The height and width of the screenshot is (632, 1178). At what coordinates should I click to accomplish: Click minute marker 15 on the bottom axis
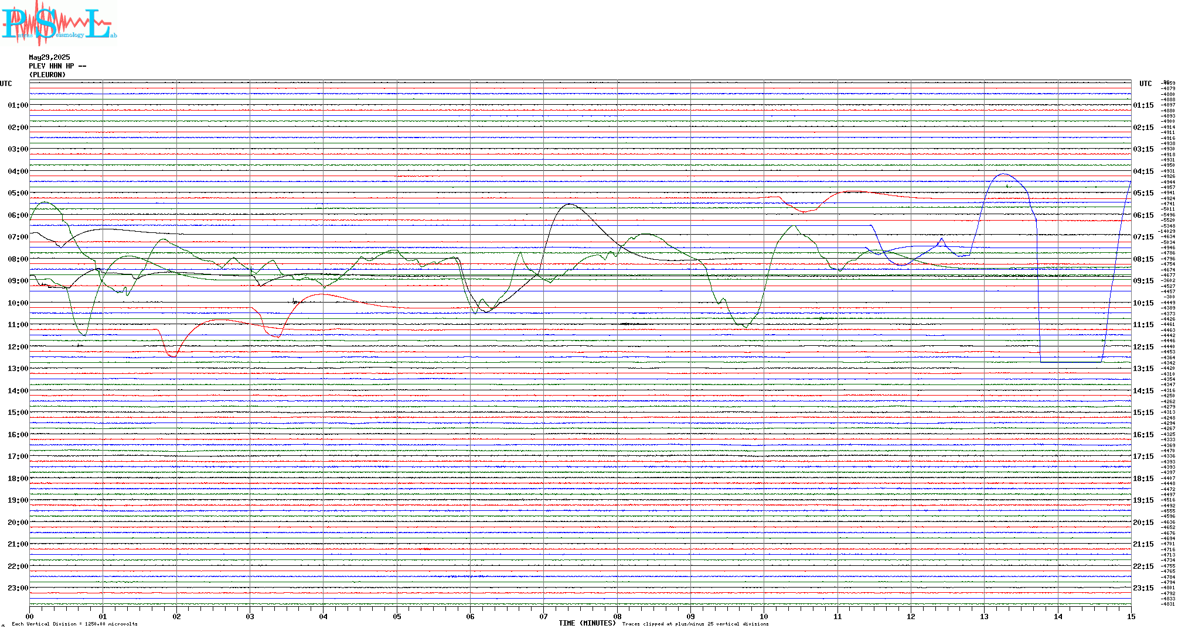1131,616
